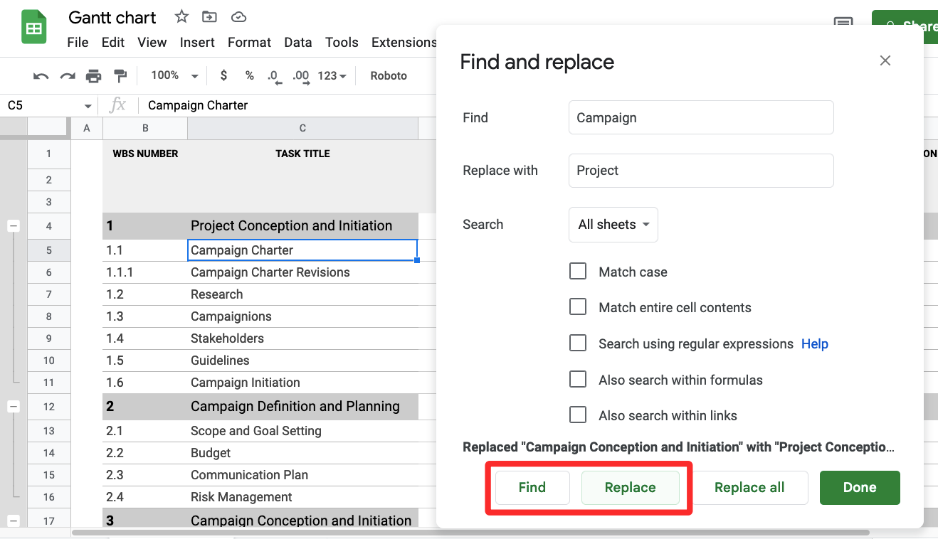Select the Risk Management cell
Screen dimensions: 938x539
pos(302,497)
